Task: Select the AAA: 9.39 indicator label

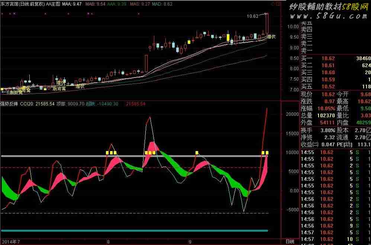Action: (x=117, y=4)
